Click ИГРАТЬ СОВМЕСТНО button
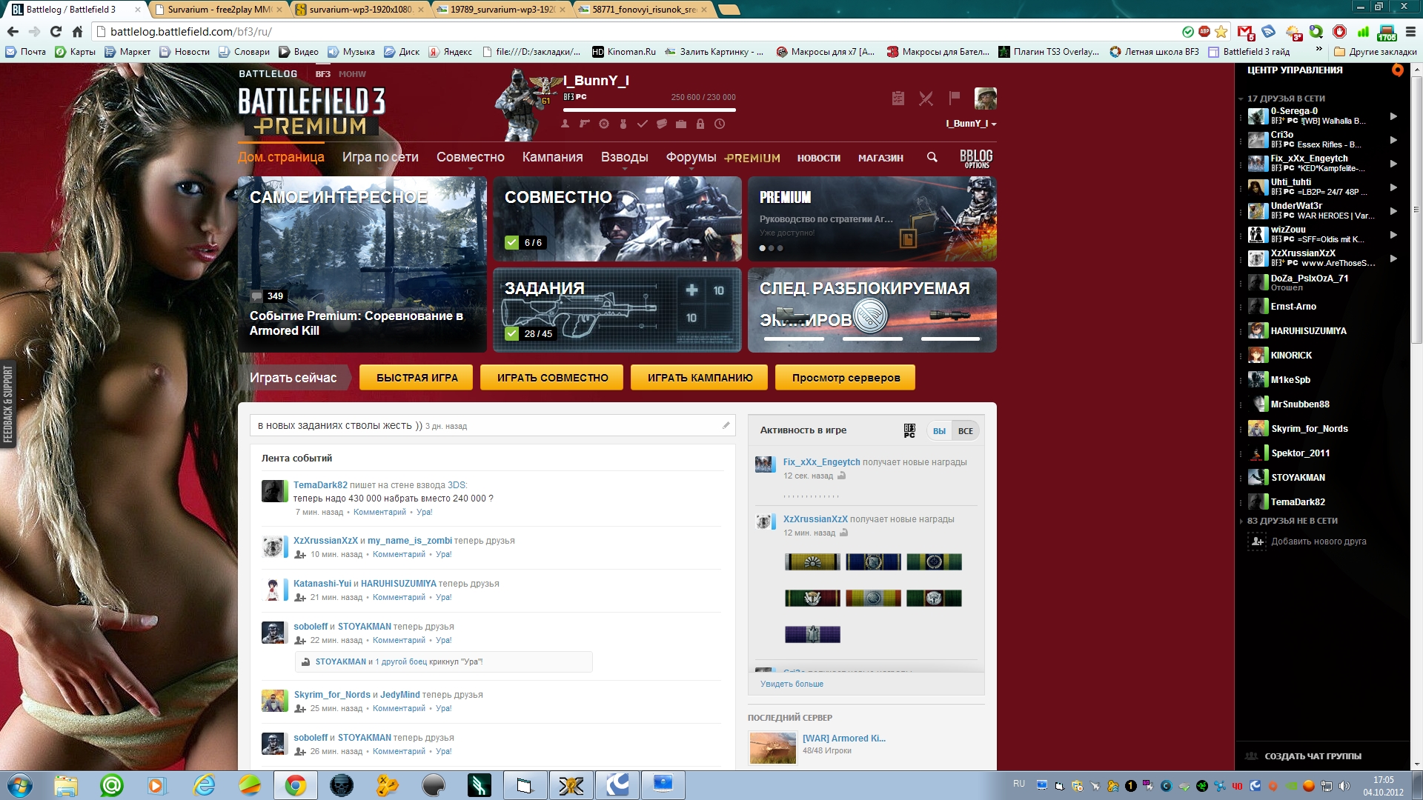 coord(552,378)
